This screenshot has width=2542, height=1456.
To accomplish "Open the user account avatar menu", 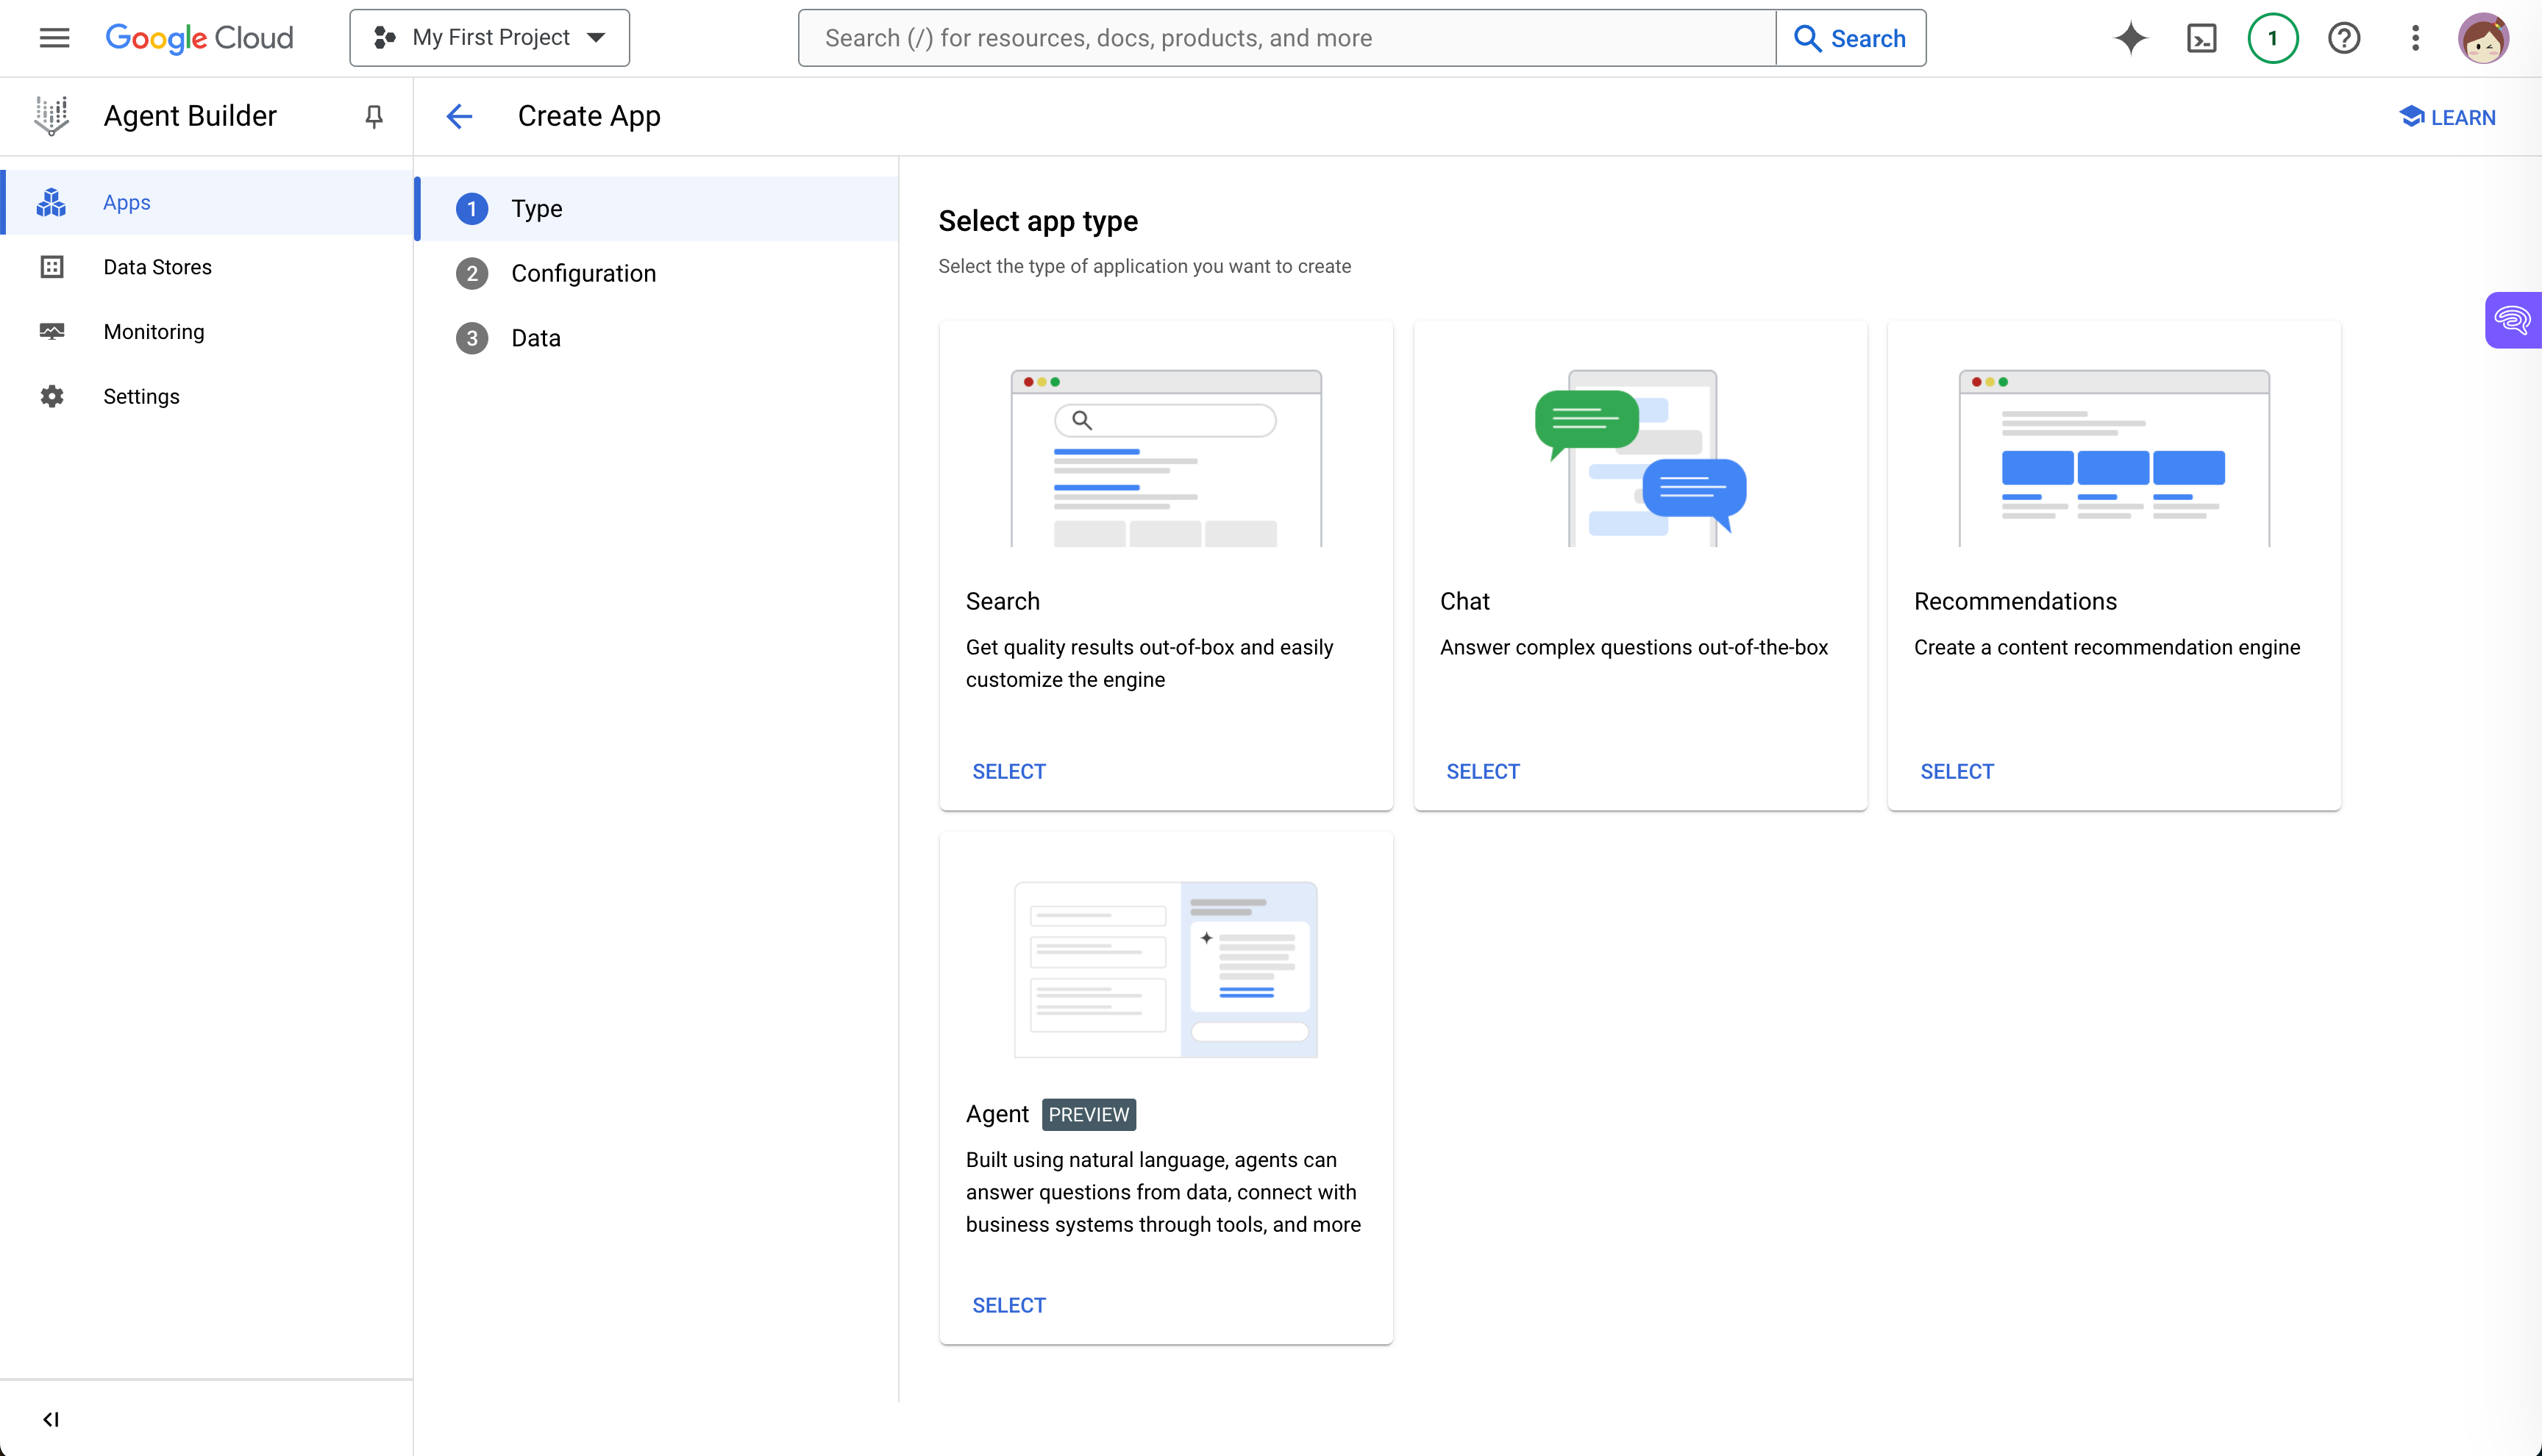I will click(2482, 38).
